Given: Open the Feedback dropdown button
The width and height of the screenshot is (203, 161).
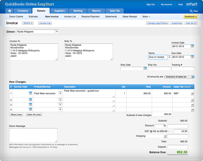Looking at the screenshot, I should click(x=191, y=17).
